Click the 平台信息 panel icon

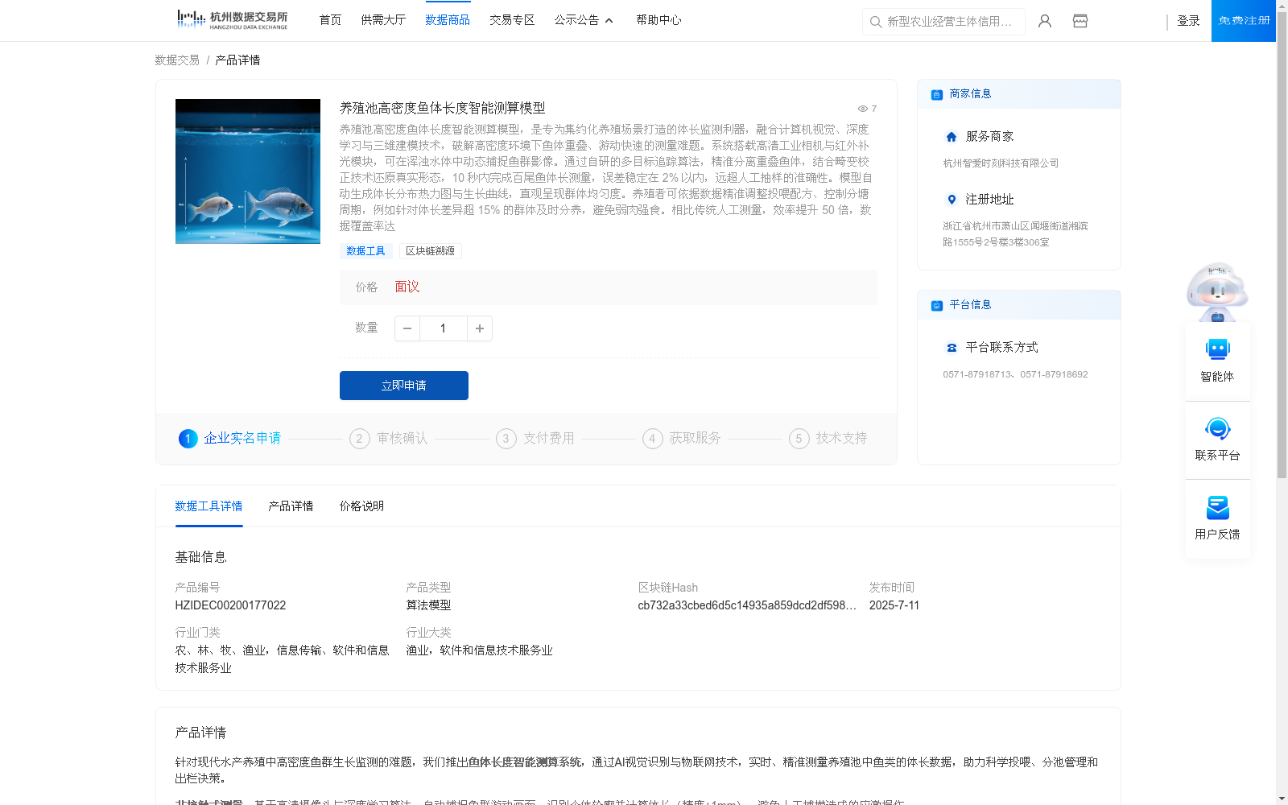coord(937,305)
